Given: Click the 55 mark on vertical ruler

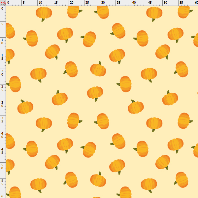Looking at the screenshot, I should coord(2,182).
